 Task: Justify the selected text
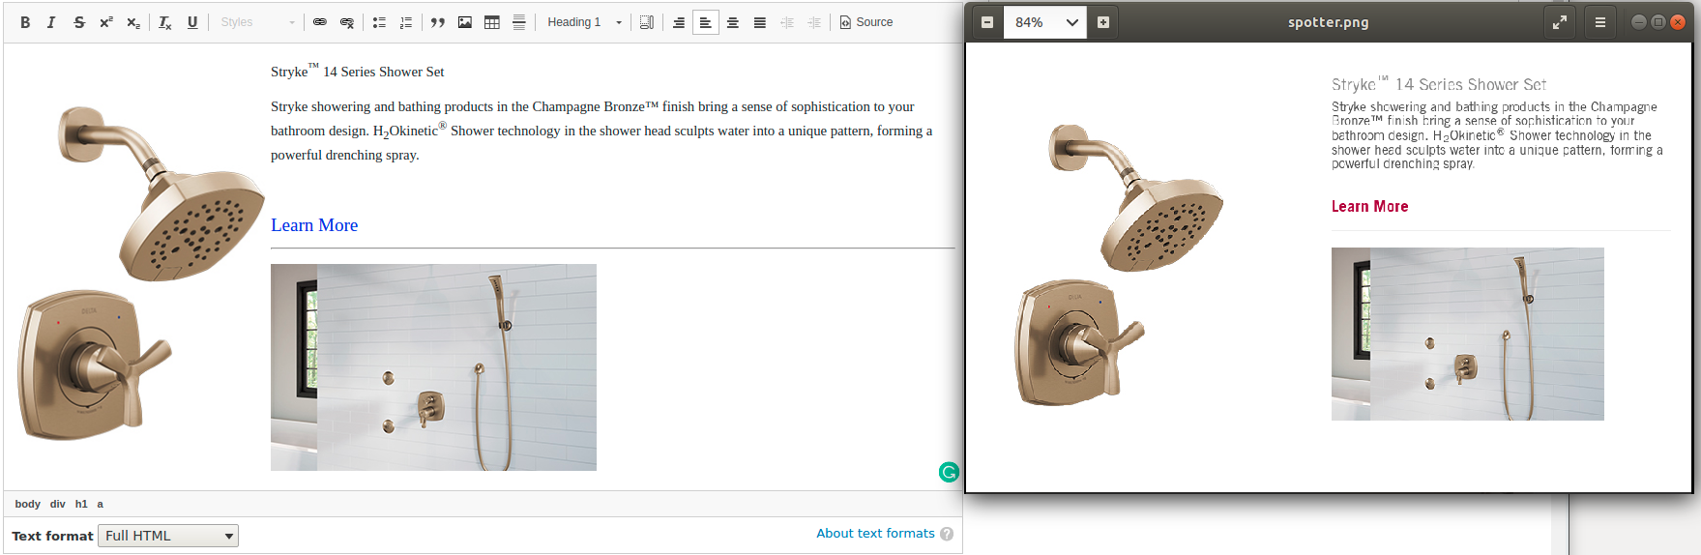pyautogui.click(x=760, y=22)
